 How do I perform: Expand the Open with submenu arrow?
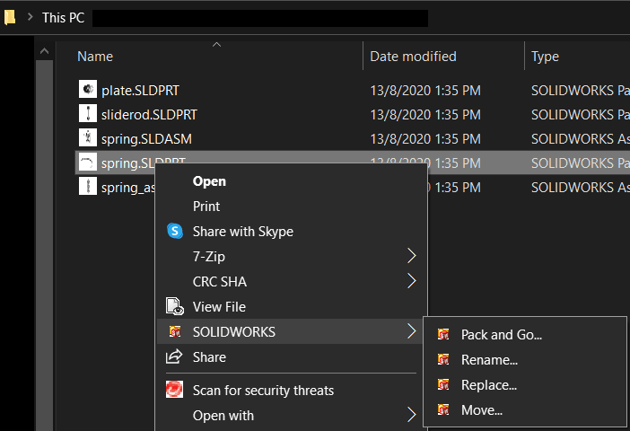point(411,415)
